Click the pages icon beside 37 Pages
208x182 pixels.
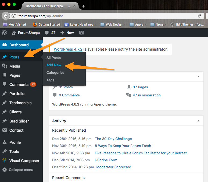click(128, 87)
